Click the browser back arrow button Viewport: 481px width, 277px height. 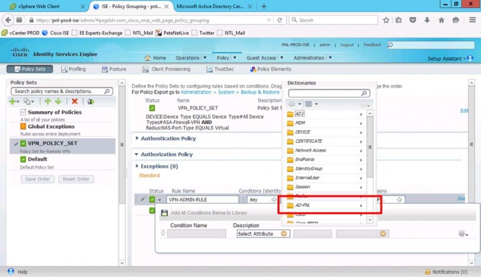pyautogui.click(x=8, y=20)
